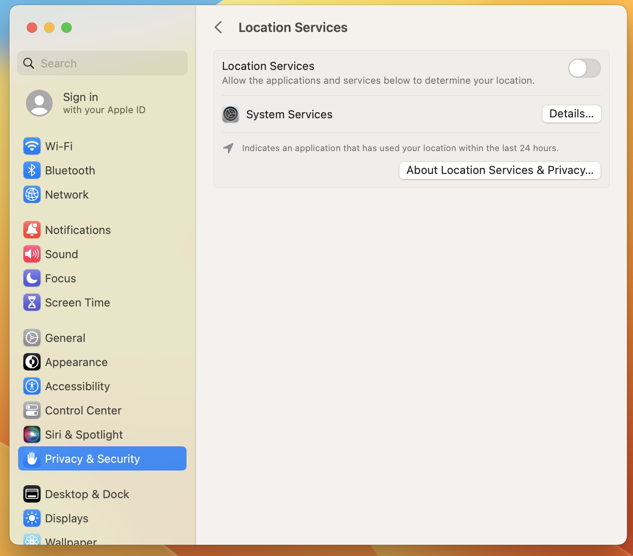This screenshot has height=556, width=633.
Task: Click the Network globe icon
Action: [32, 195]
